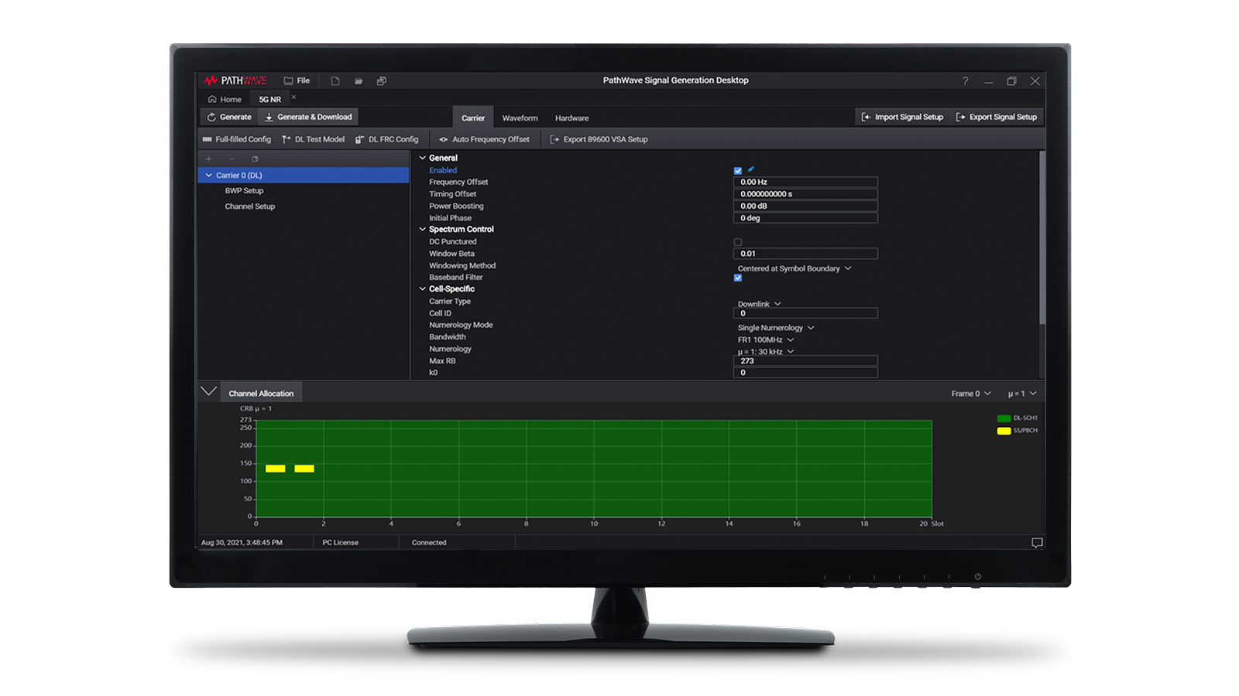This screenshot has width=1239, height=696.
Task: Open the DL FRC Config tool
Action: tap(387, 139)
